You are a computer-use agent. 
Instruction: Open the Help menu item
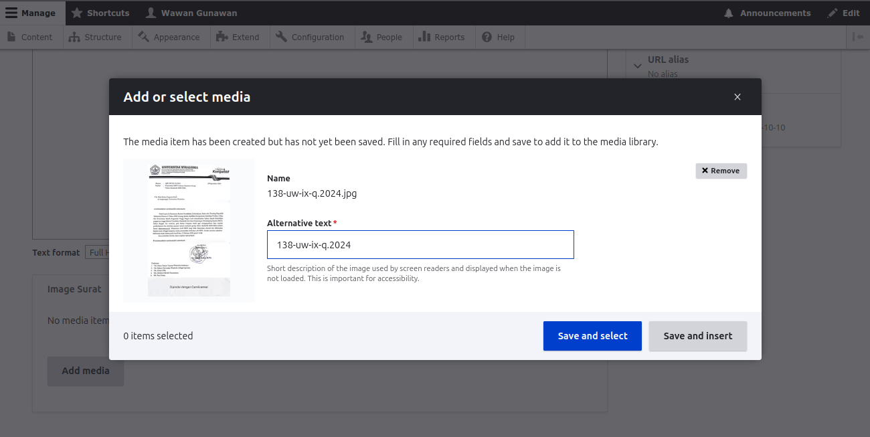(x=499, y=37)
